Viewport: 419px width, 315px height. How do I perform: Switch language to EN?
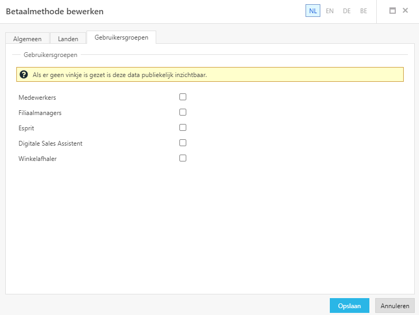(x=329, y=11)
